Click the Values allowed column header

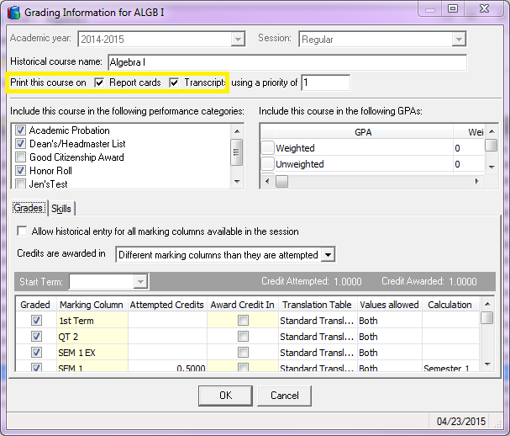[389, 305]
